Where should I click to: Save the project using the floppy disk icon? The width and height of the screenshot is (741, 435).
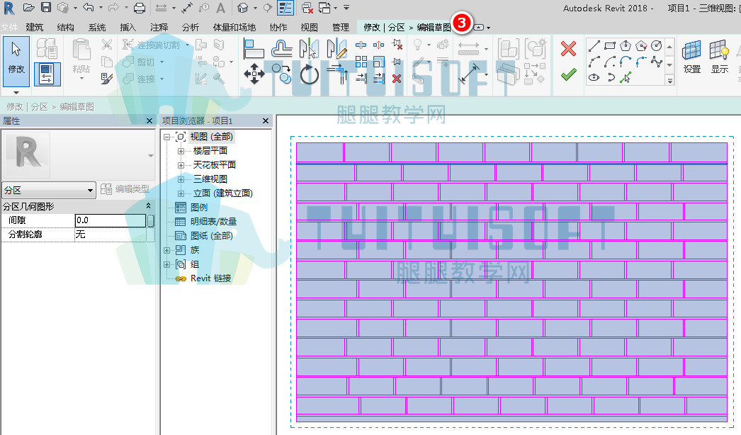(x=46, y=8)
